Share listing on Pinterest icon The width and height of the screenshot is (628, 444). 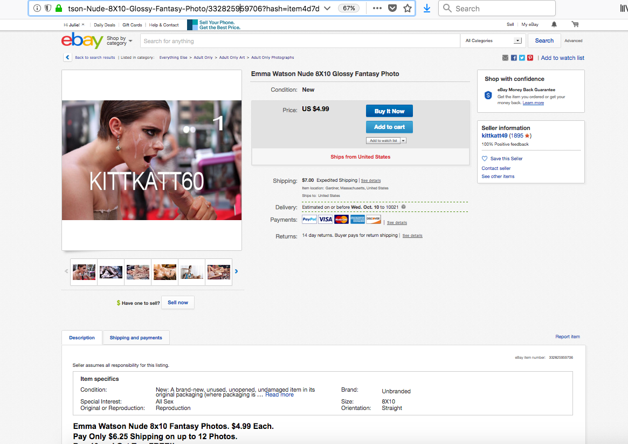point(530,58)
